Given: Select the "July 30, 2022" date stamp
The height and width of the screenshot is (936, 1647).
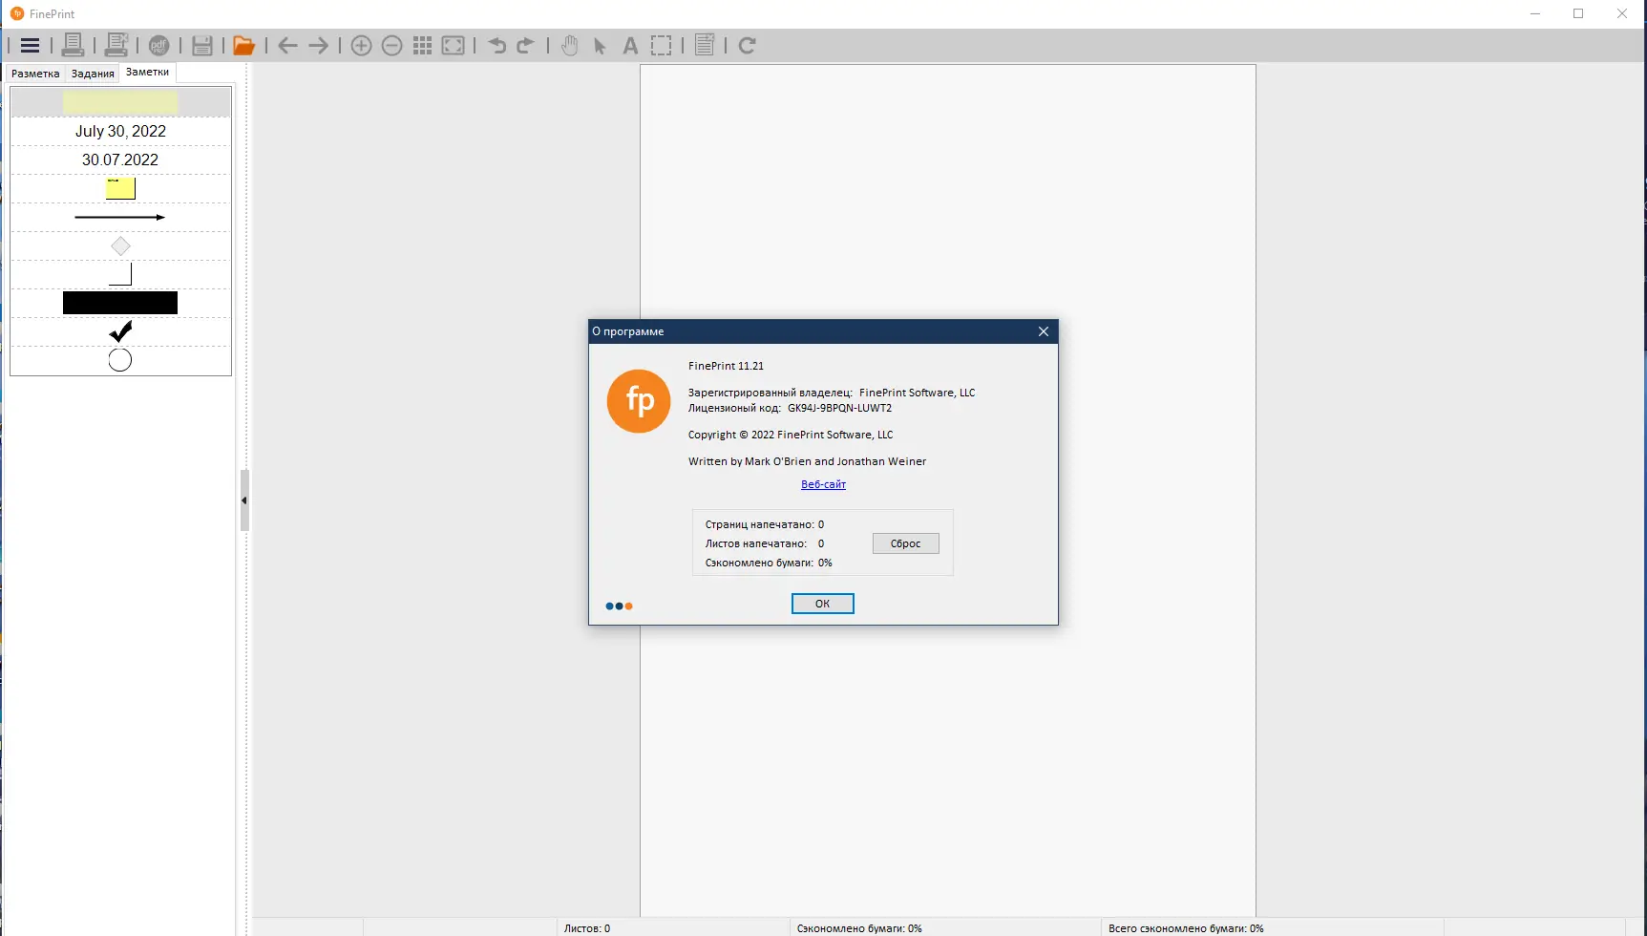Looking at the screenshot, I should click(120, 131).
